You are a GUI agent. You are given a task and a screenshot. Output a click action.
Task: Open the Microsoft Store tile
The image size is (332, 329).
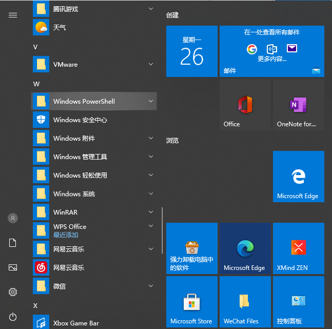click(x=191, y=302)
